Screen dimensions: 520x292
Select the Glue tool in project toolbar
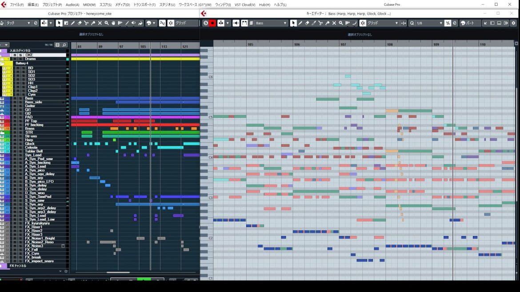(x=93, y=23)
